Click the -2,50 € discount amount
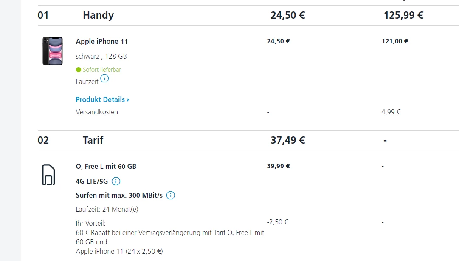This screenshot has width=459, height=261. coord(278,222)
